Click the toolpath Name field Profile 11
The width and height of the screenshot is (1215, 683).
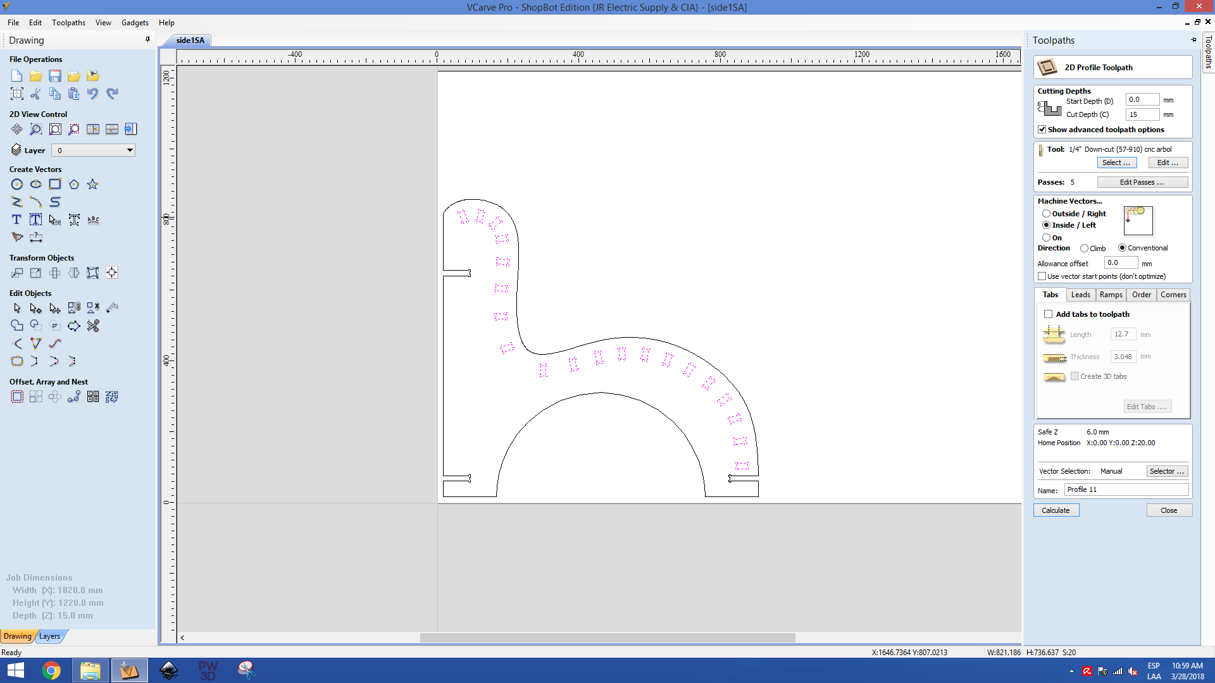1126,489
